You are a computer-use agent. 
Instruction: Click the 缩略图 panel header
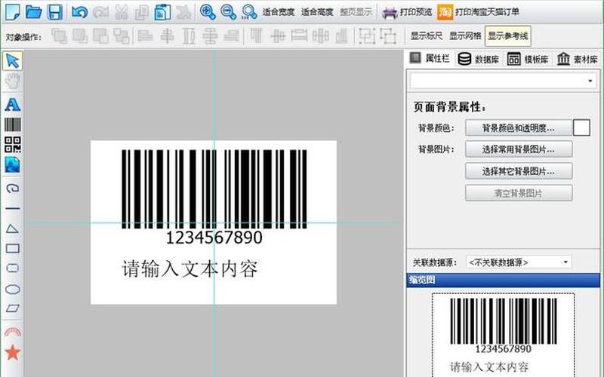503,280
